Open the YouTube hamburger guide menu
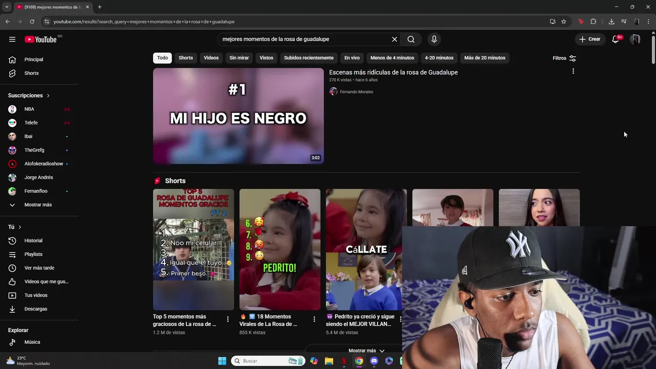Viewport: 656px width, 369px height. click(12, 39)
